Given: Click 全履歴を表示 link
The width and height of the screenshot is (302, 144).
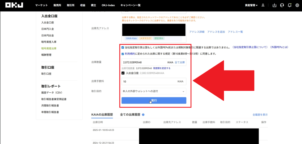Looking at the screenshot, I should [x=260, y=115].
